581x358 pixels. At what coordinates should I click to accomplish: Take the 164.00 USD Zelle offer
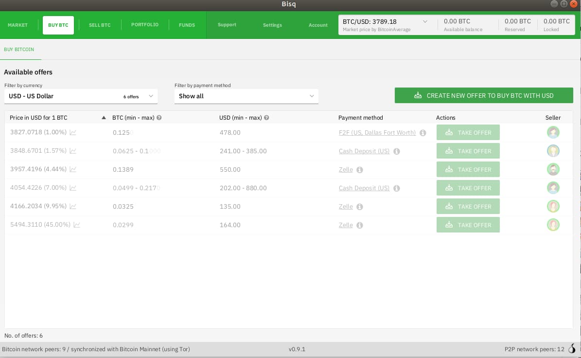click(x=468, y=225)
